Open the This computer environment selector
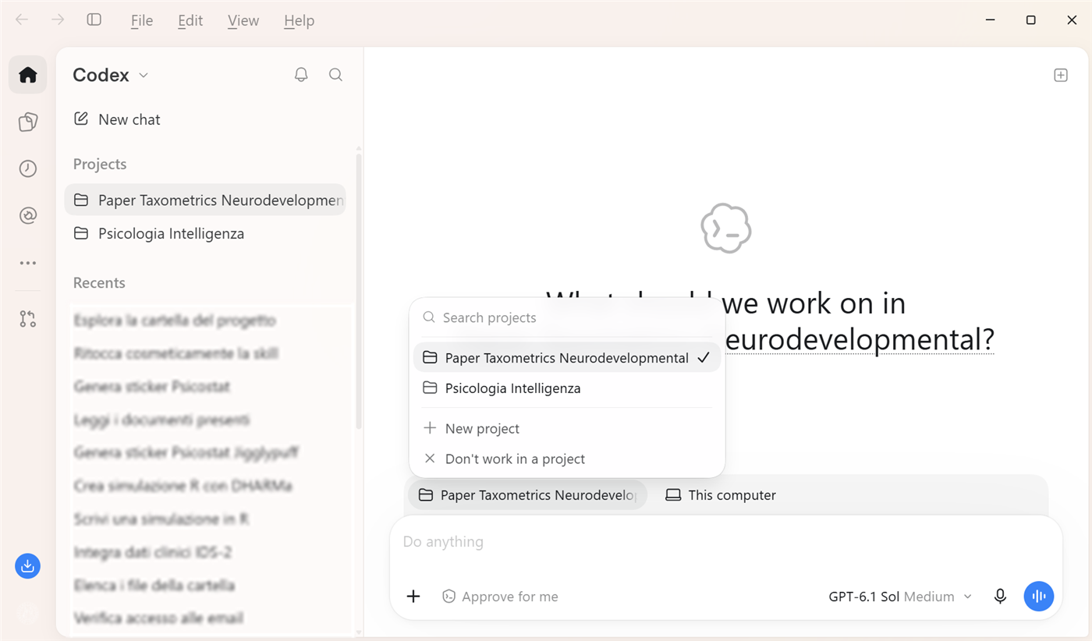Viewport: 1092px width, 641px height. pos(721,495)
